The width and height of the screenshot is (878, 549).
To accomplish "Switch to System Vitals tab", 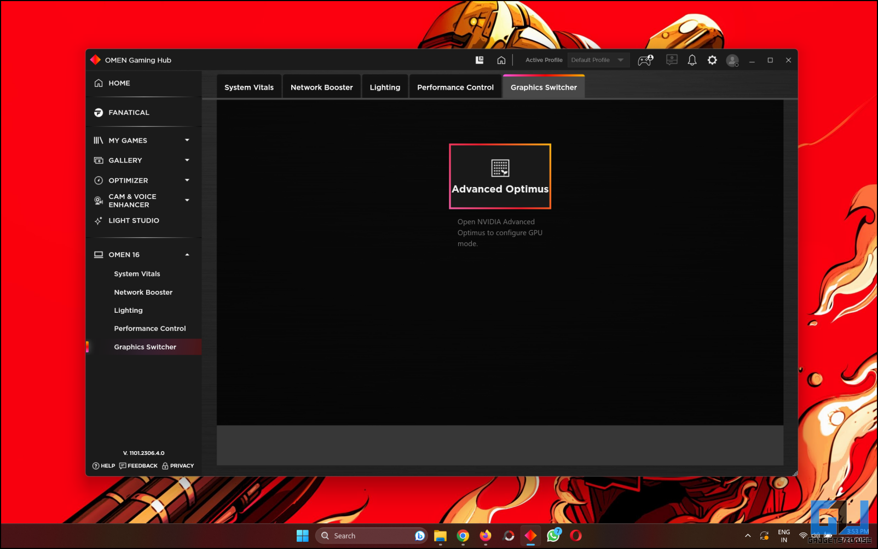I will (249, 87).
